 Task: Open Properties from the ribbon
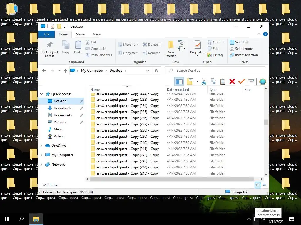click(198, 49)
